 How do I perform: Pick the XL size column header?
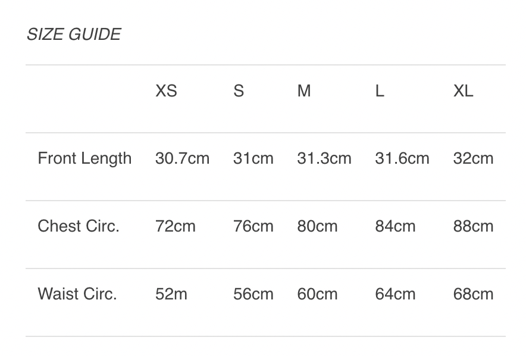pyautogui.click(x=463, y=91)
